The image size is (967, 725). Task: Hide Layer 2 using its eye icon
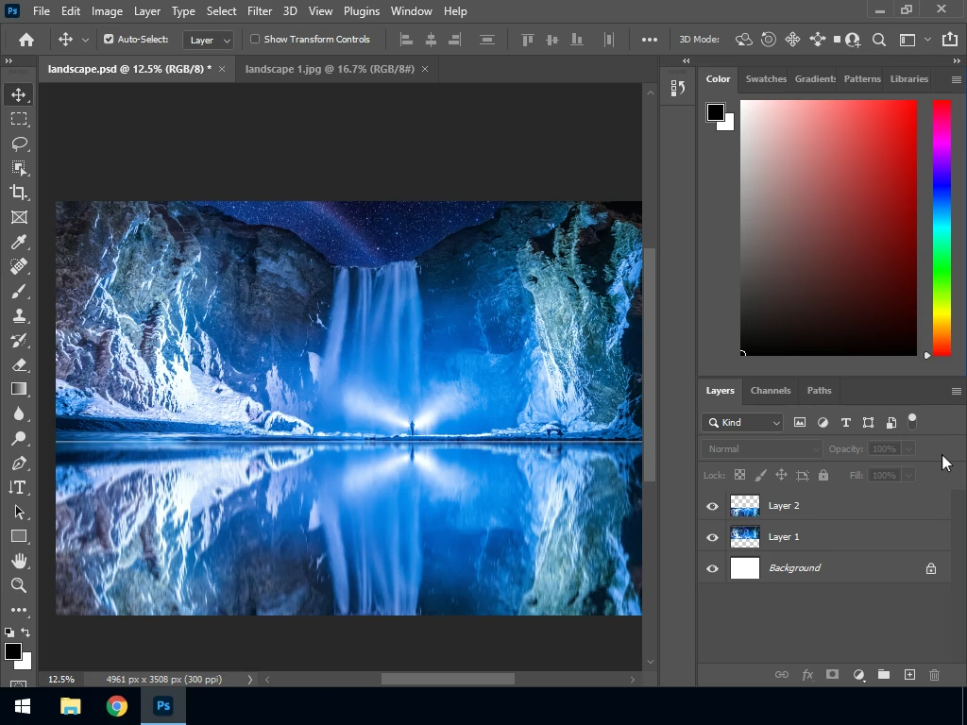[x=712, y=506]
